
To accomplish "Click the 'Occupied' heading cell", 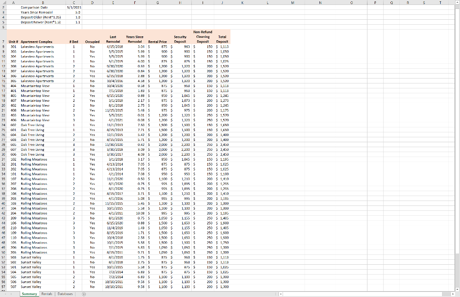I will point(93,37).
